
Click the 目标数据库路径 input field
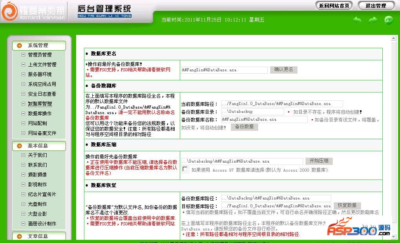(276, 206)
